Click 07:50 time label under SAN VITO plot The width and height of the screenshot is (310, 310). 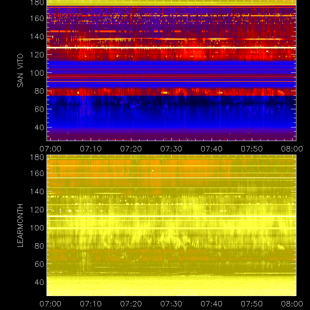(x=251, y=149)
